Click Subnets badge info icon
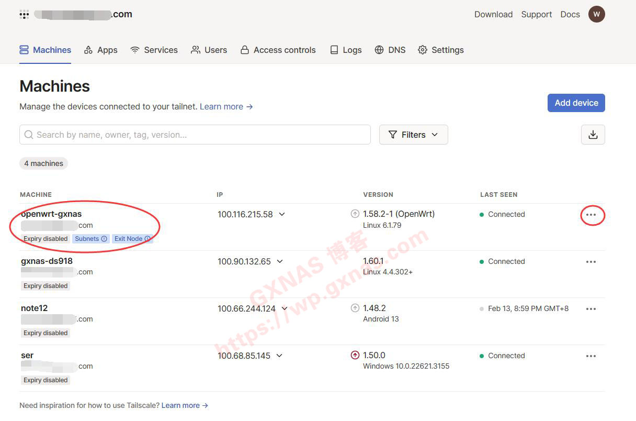This screenshot has width=636, height=421. coord(104,239)
